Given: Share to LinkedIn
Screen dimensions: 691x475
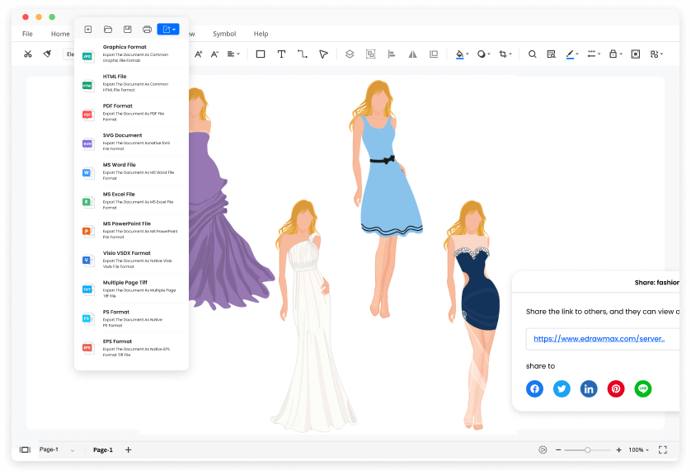Looking at the screenshot, I should (x=589, y=388).
